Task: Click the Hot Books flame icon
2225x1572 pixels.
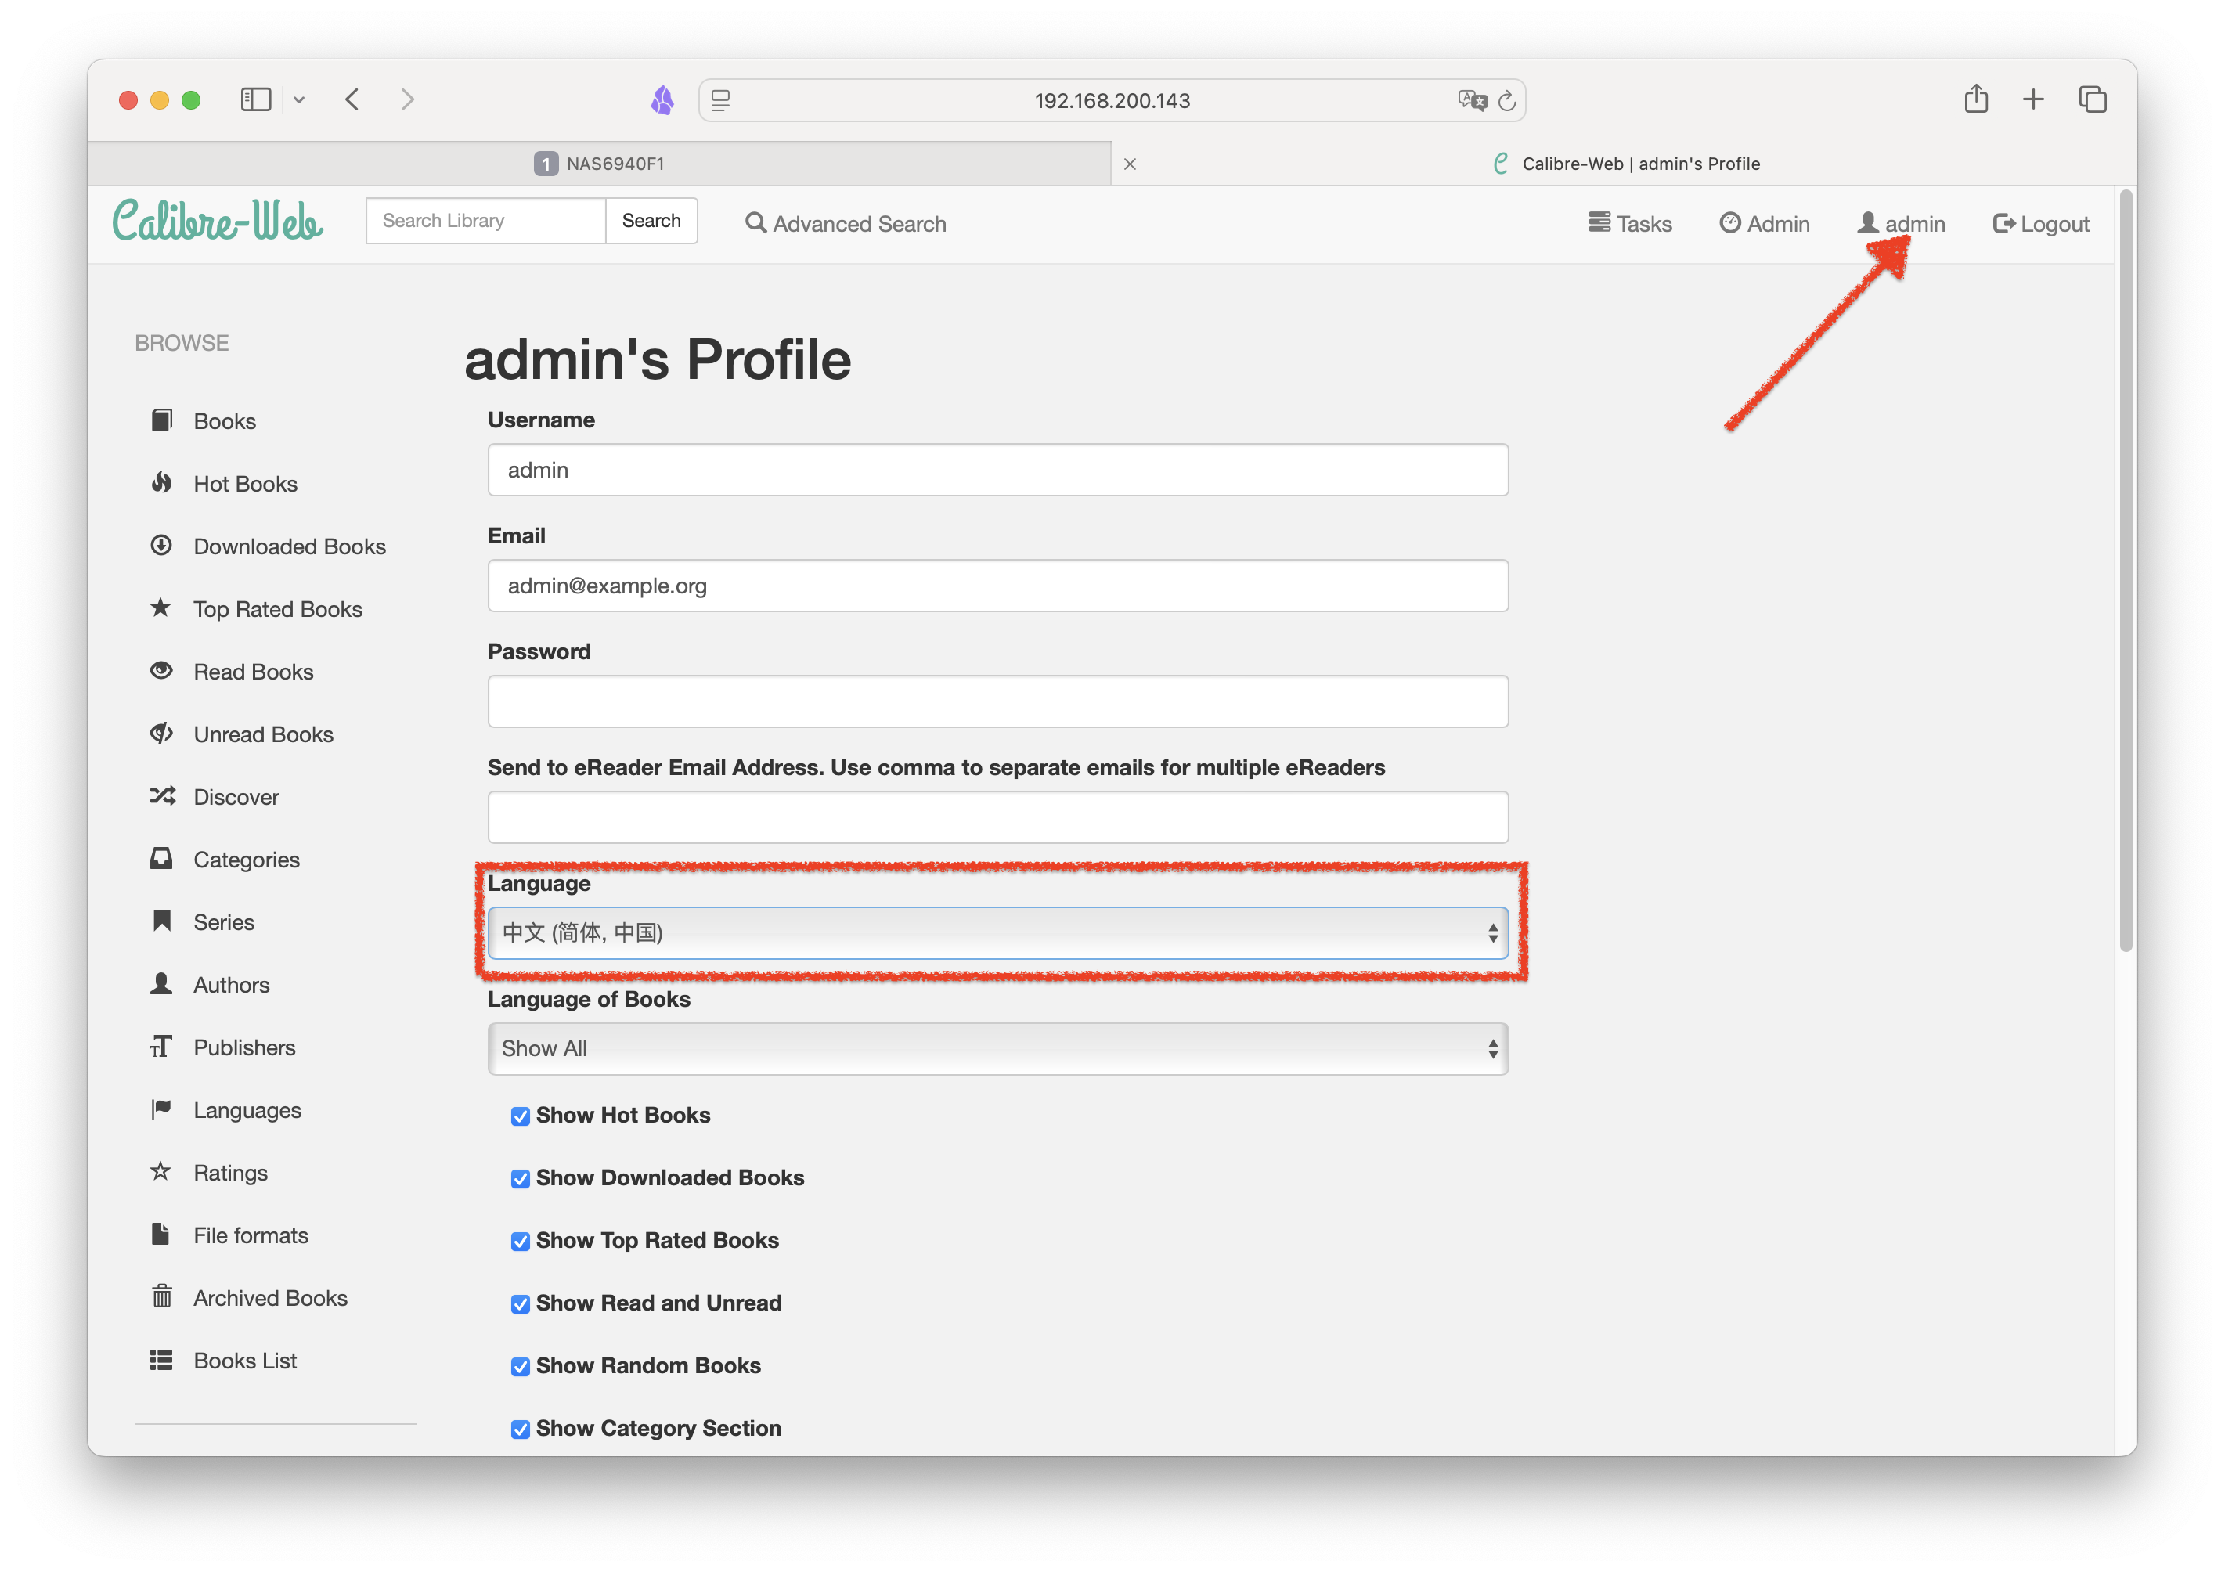Action: pyautogui.click(x=162, y=483)
